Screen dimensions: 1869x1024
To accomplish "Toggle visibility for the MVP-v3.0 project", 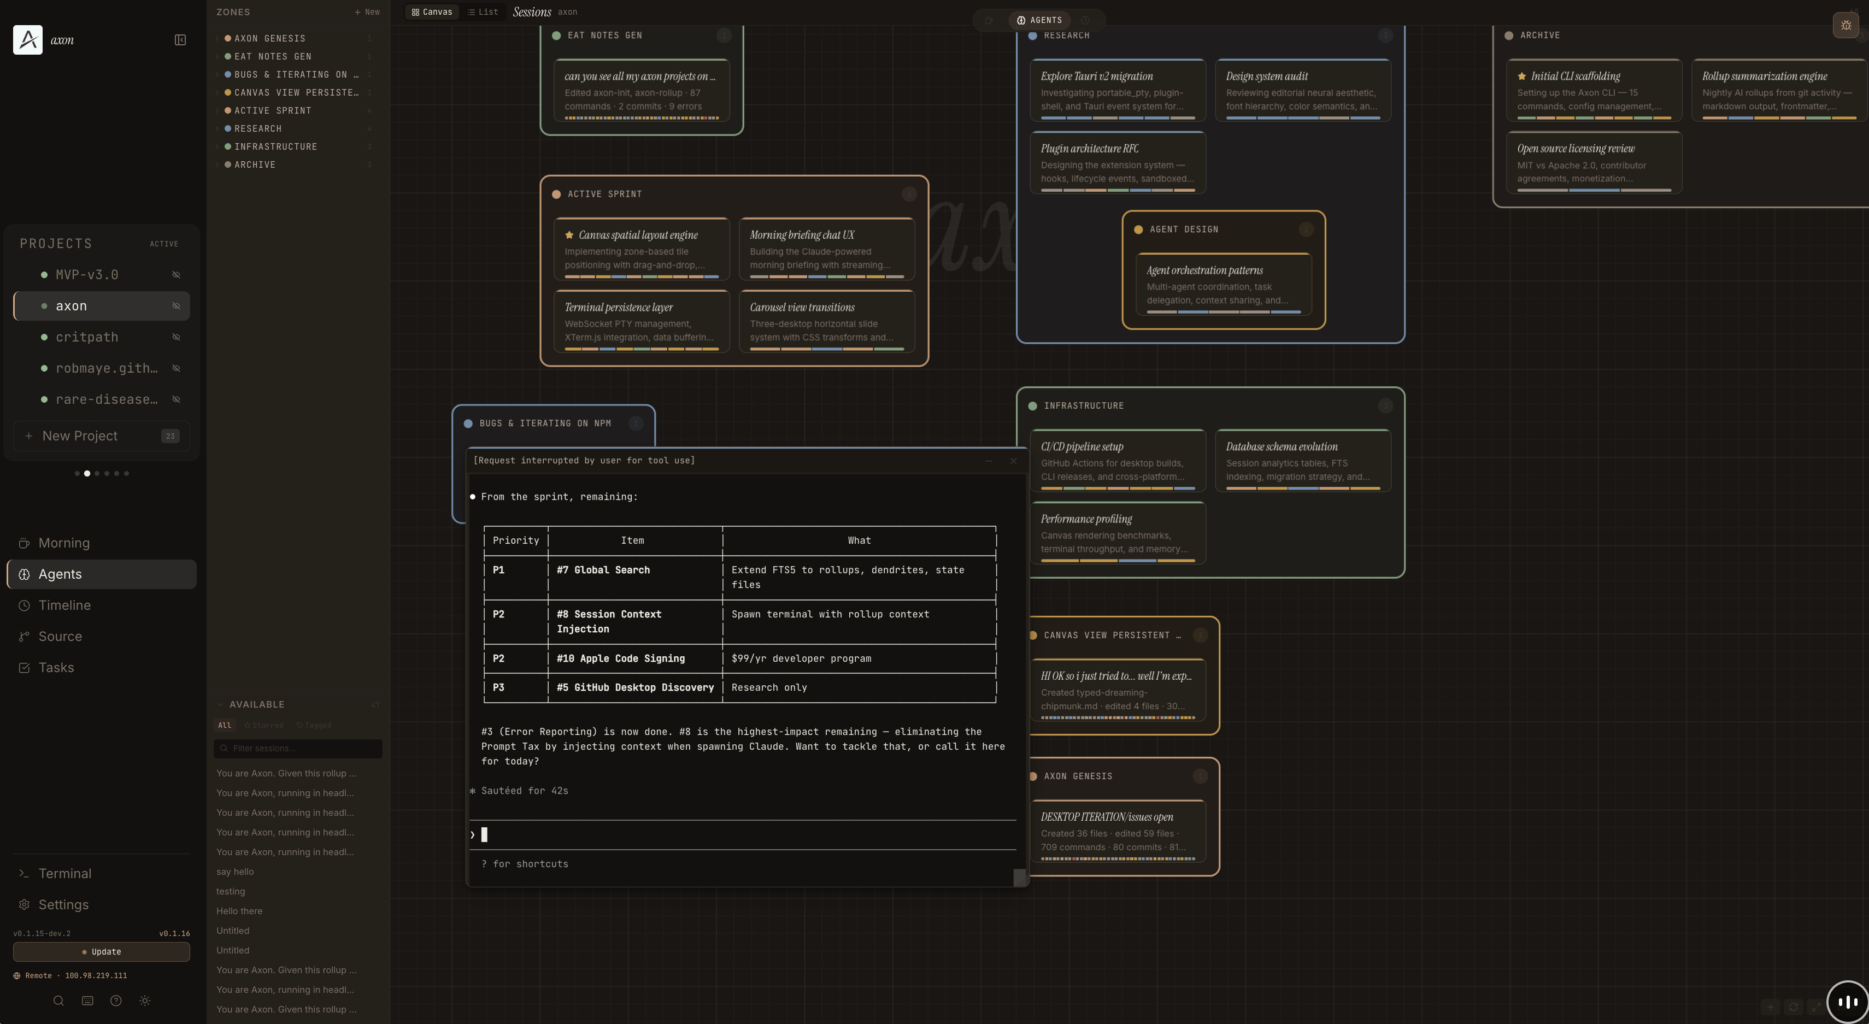I will [x=177, y=274].
